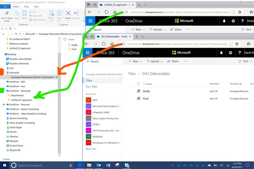Open the Microsoft Data Insights site link
The height and width of the screenshot is (169, 254).
click(x=103, y=106)
